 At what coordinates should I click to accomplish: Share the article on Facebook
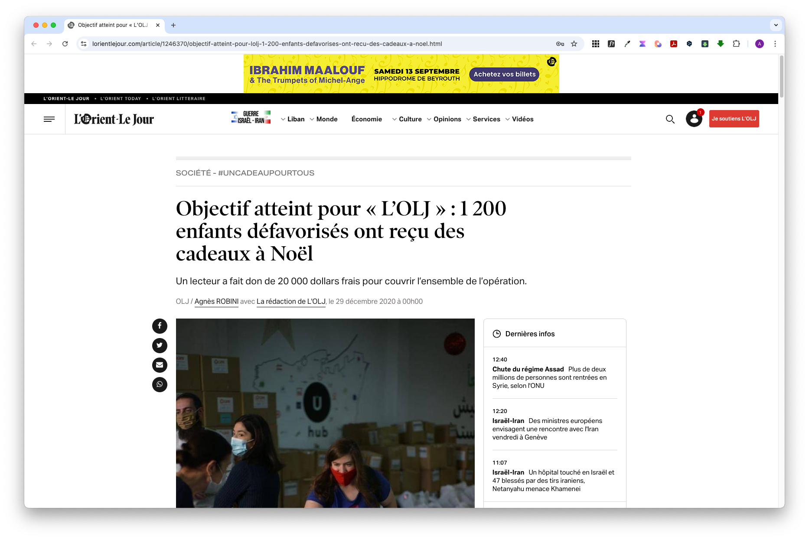coord(160,326)
